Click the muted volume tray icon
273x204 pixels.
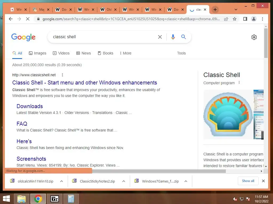click(x=235, y=199)
